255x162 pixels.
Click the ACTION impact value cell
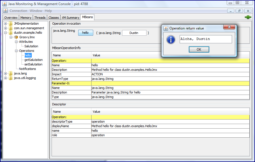click(x=171, y=74)
